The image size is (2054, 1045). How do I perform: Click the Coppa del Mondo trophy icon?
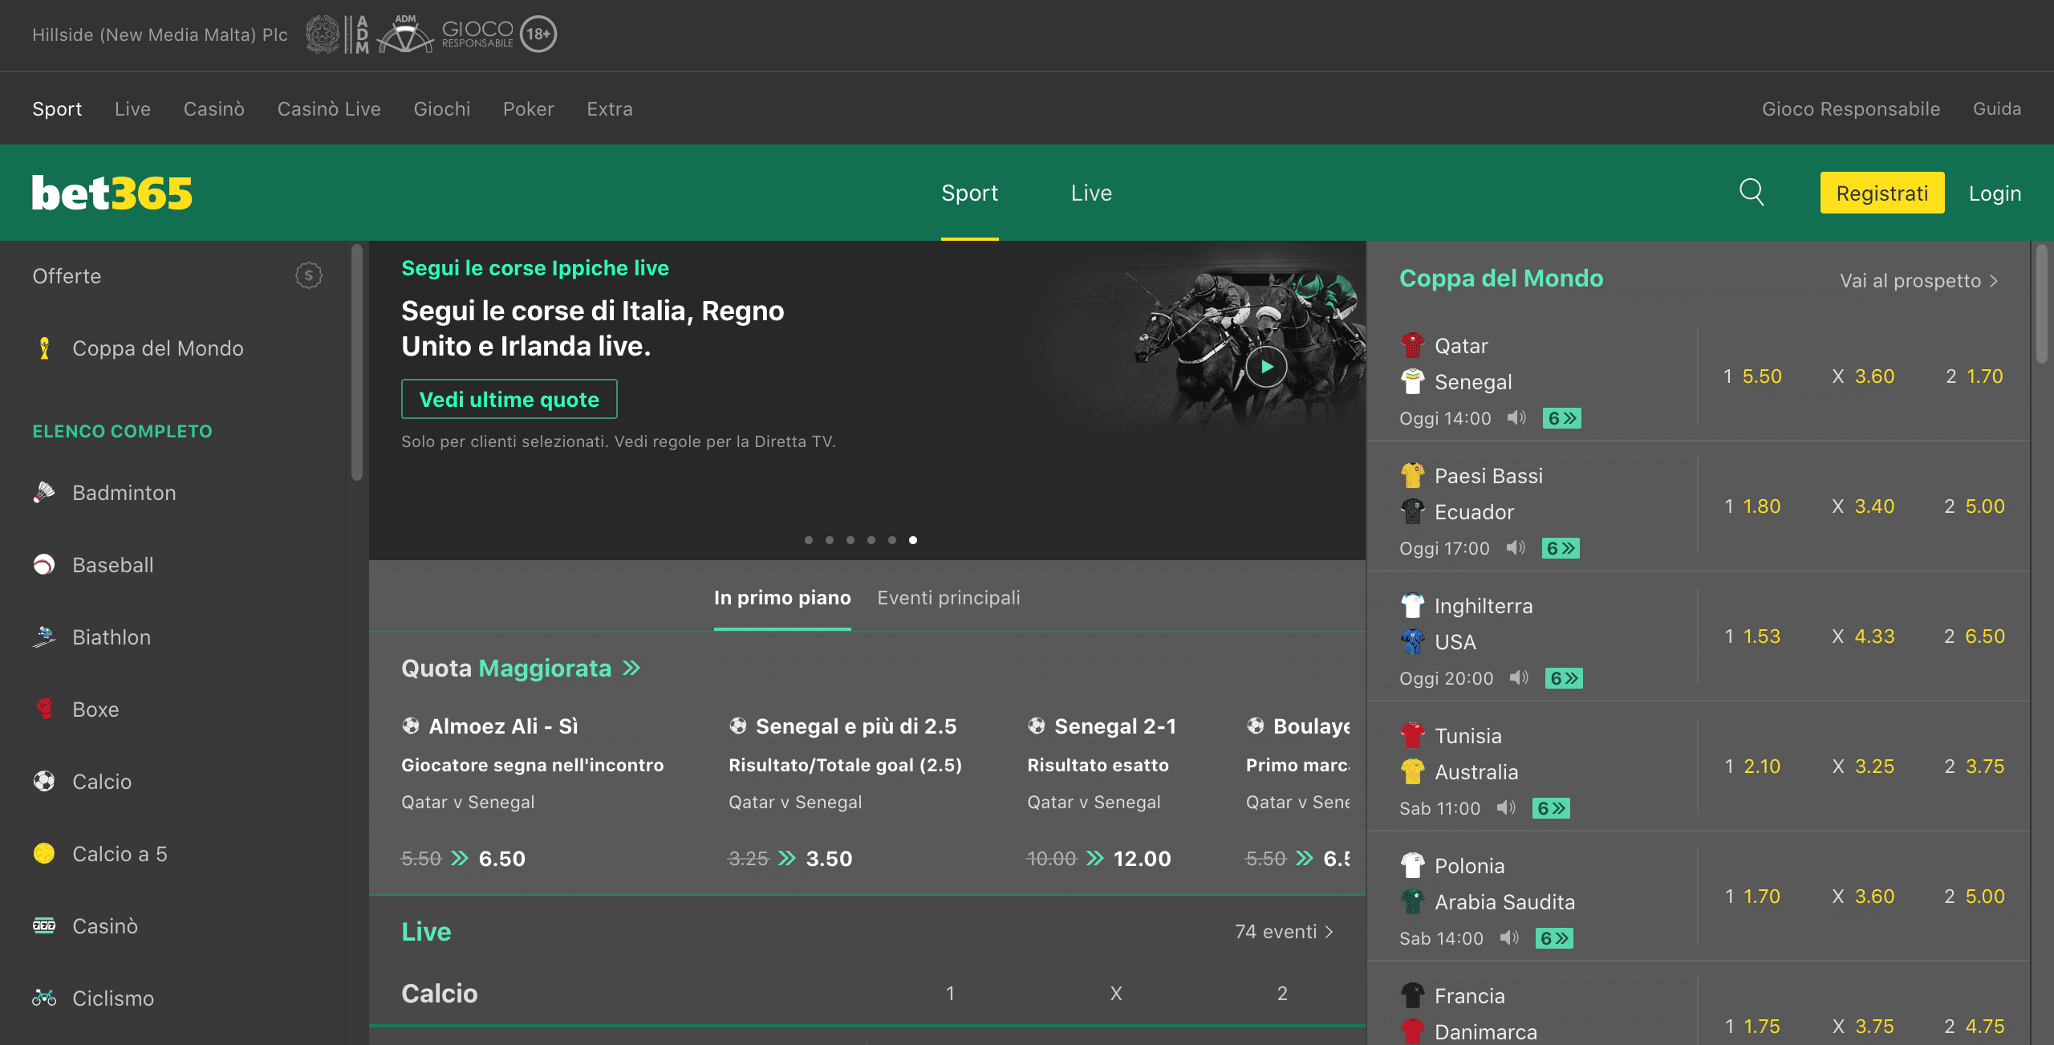pyautogui.click(x=44, y=348)
